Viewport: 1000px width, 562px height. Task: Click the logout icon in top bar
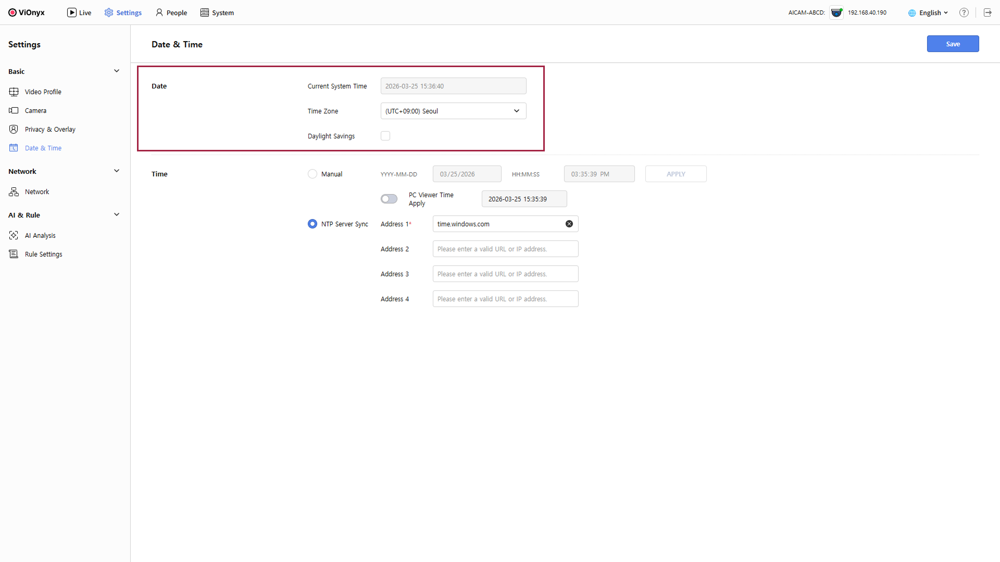(x=988, y=12)
